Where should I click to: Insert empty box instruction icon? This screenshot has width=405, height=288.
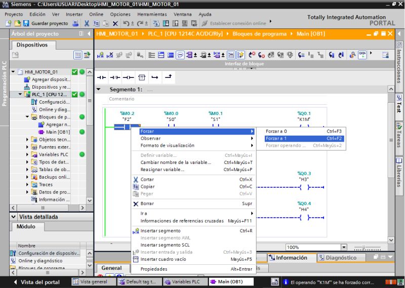[142, 77]
